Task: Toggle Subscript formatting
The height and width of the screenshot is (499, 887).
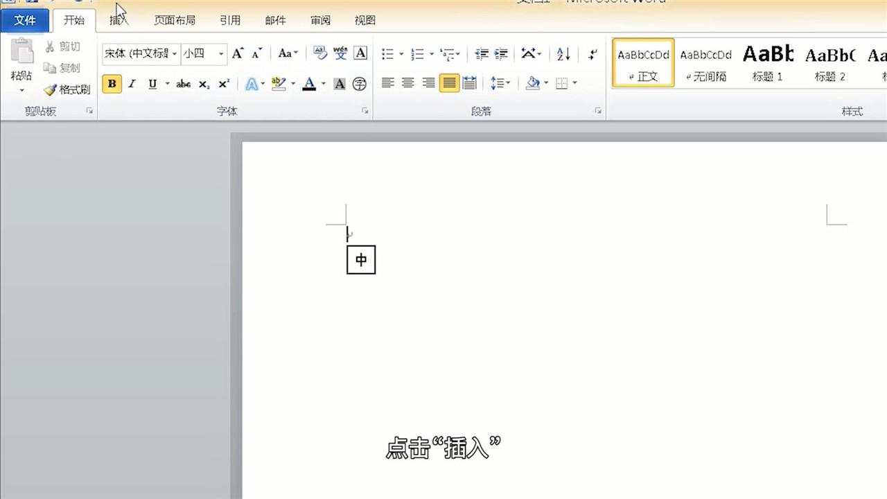Action: pos(204,84)
